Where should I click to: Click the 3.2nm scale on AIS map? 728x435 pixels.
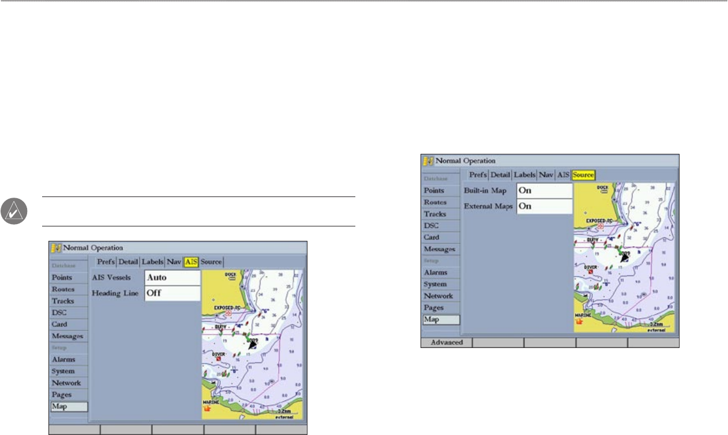(284, 411)
